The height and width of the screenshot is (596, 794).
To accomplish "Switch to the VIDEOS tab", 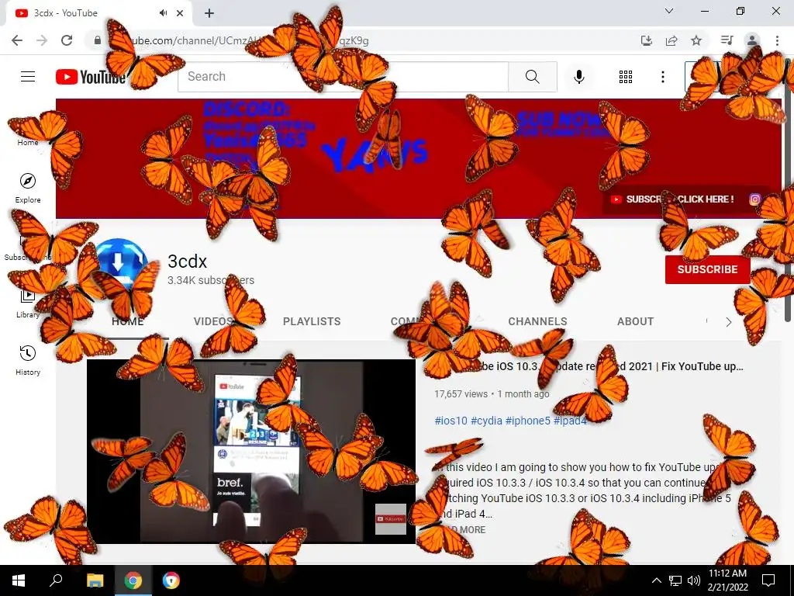I will (x=213, y=321).
